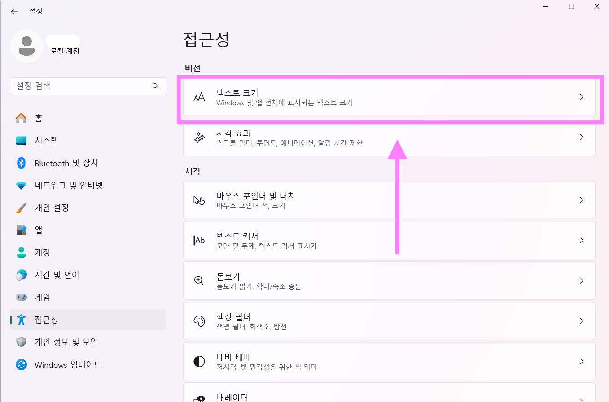This screenshot has width=609, height=402.
Task: Click the 돋보기 magnifier icon
Action: (199, 281)
